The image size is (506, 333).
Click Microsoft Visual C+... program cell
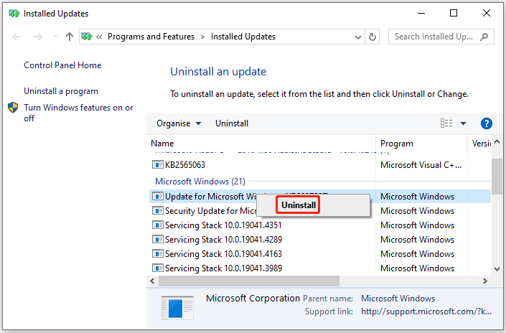(x=421, y=165)
